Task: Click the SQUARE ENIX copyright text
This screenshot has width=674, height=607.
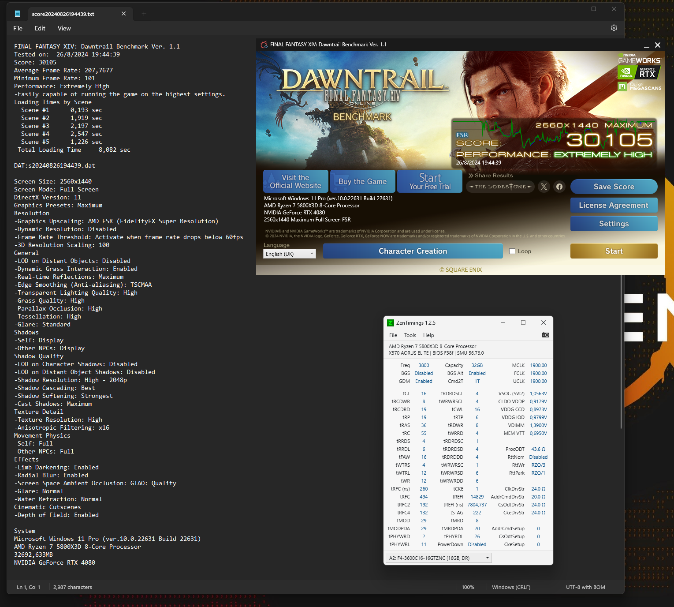Action: tap(461, 270)
